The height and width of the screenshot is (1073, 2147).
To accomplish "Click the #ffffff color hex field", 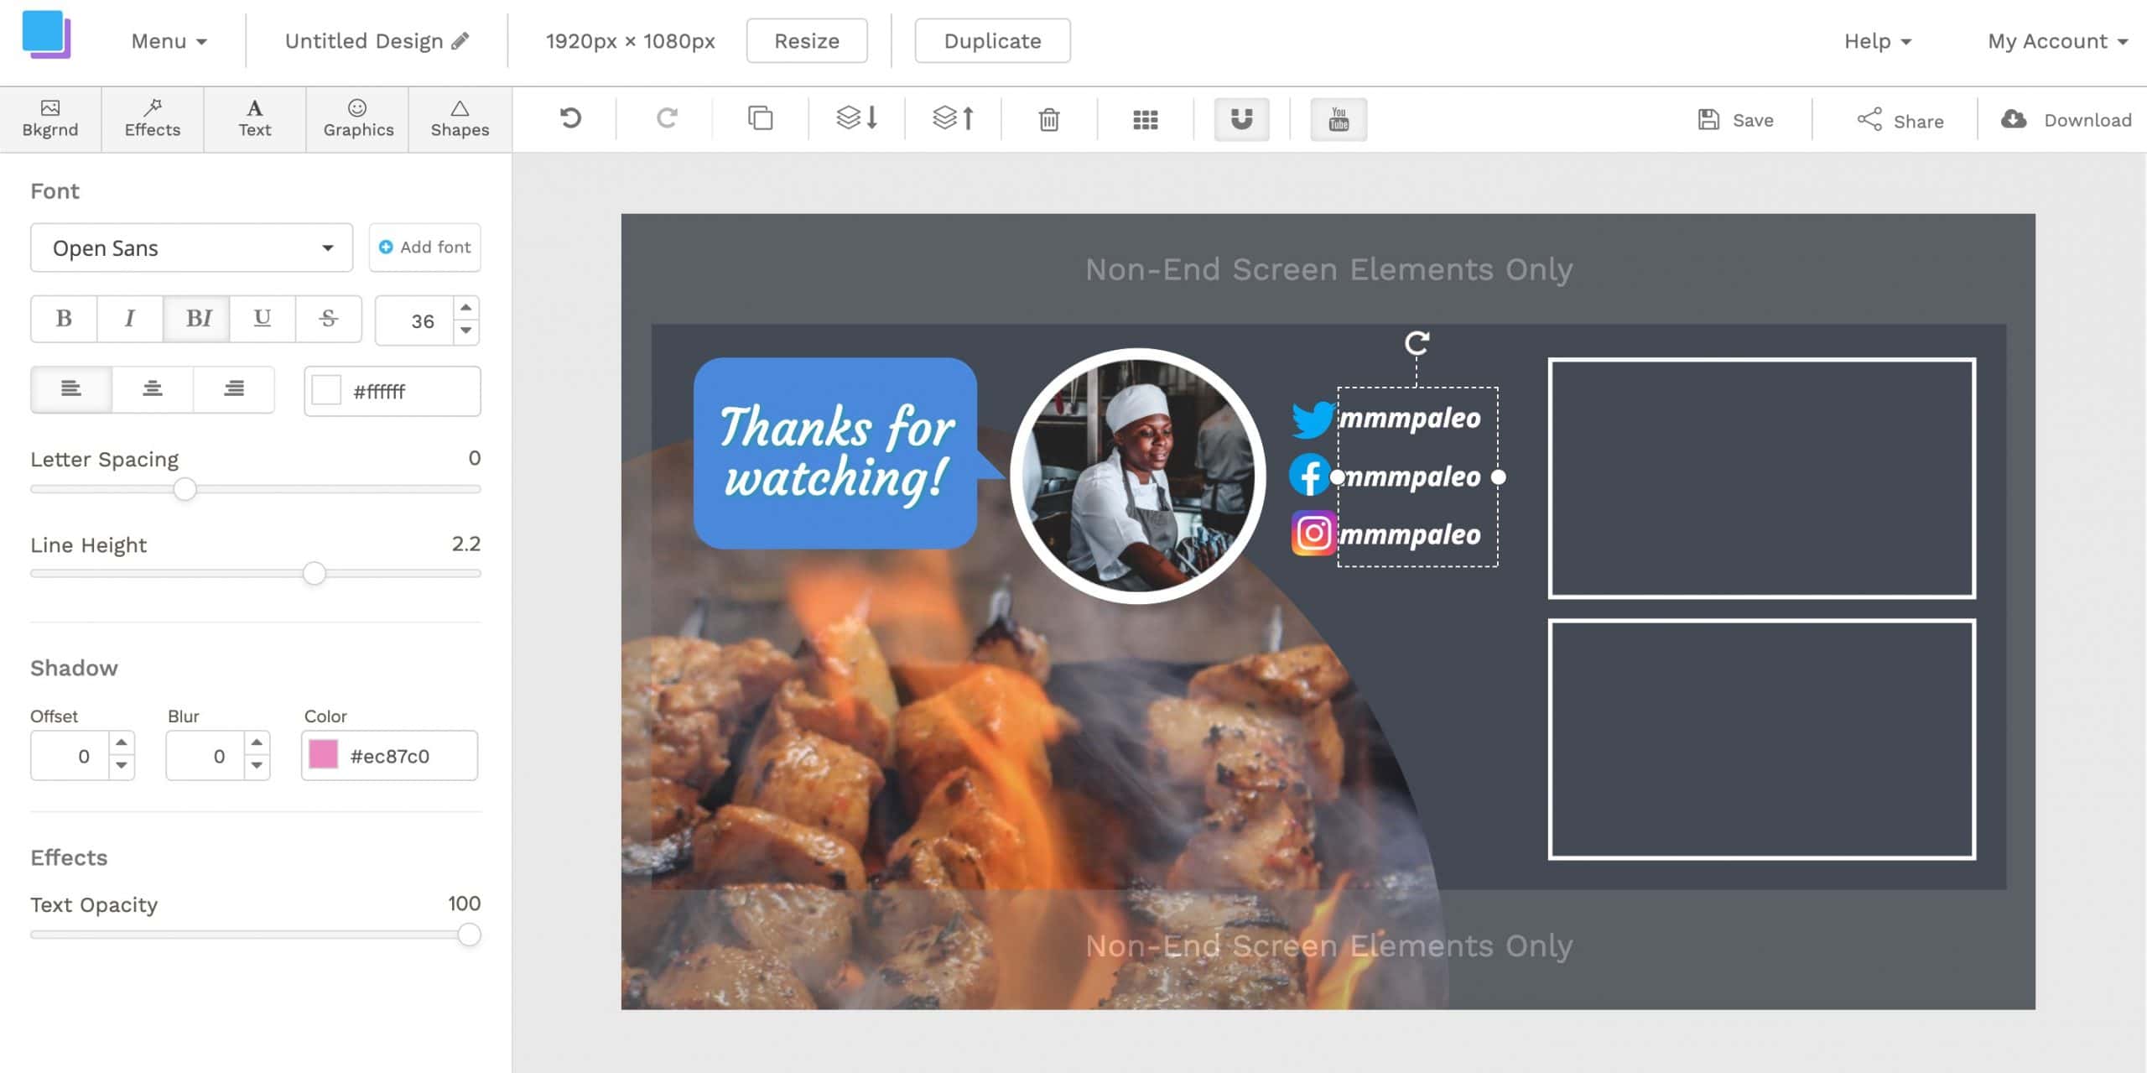I will (x=392, y=391).
